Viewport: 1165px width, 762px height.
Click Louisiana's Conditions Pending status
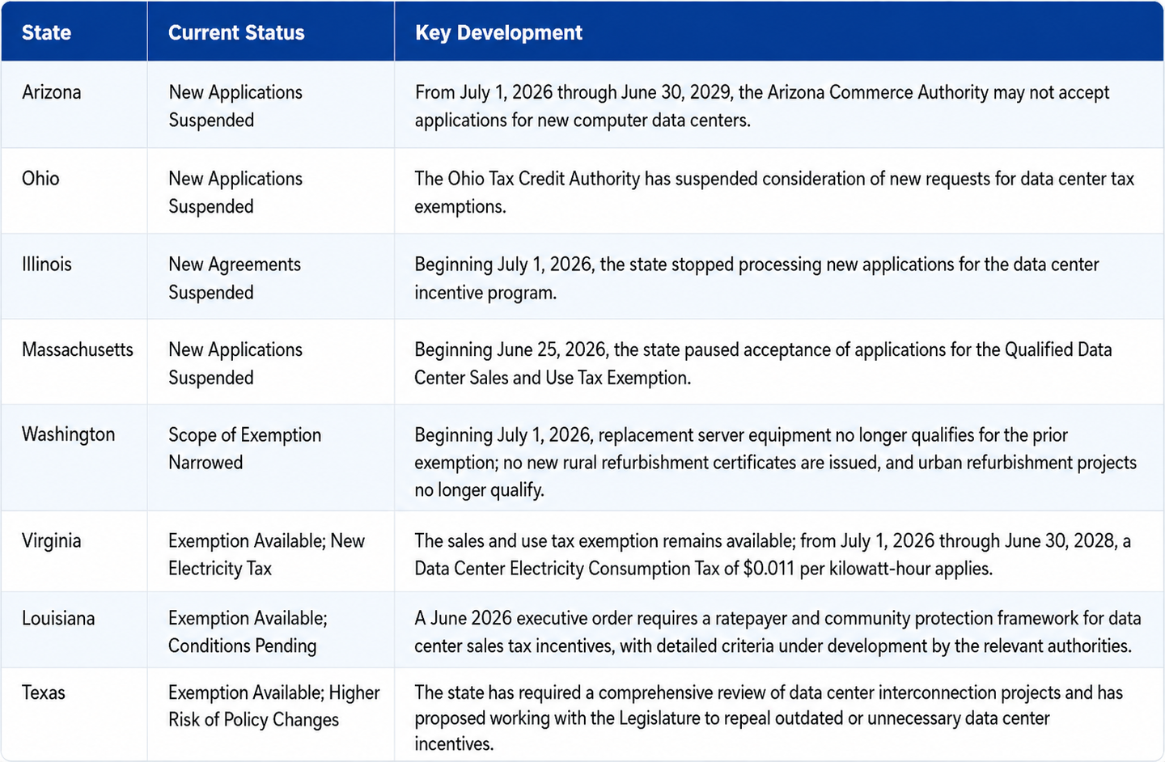pos(248,632)
